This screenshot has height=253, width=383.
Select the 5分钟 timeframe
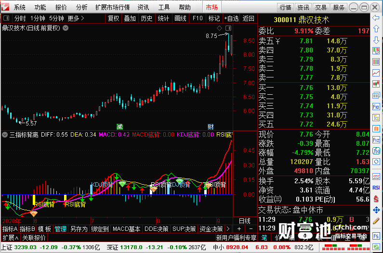pyautogui.click(x=56, y=18)
